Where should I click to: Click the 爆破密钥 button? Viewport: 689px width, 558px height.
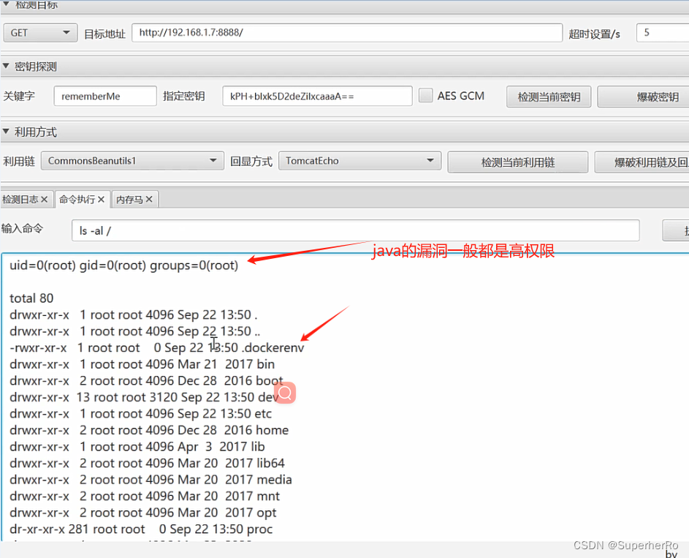coord(643,97)
